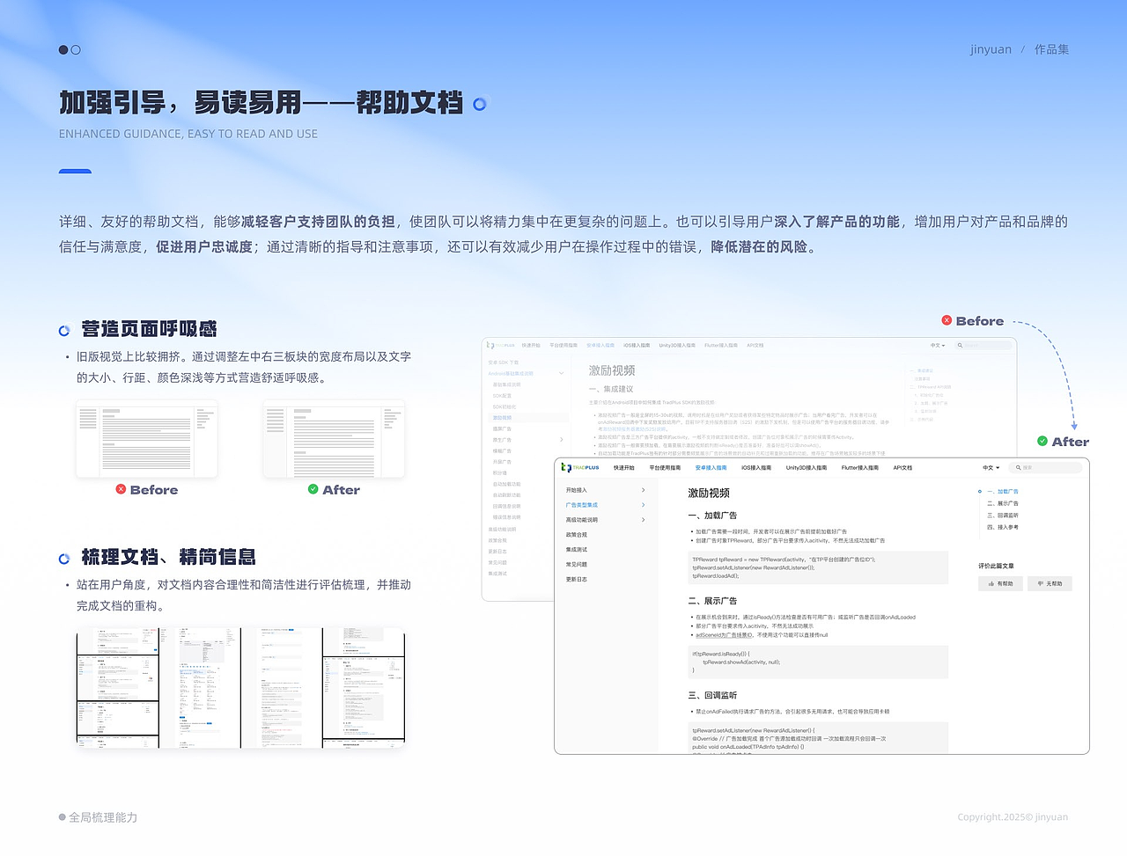
Task: Jump to 四、接入参考 in After table of contents
Action: tap(1003, 527)
